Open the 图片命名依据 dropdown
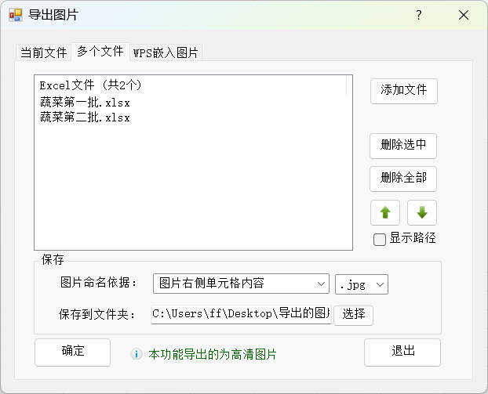This screenshot has width=488, height=394. [x=241, y=283]
